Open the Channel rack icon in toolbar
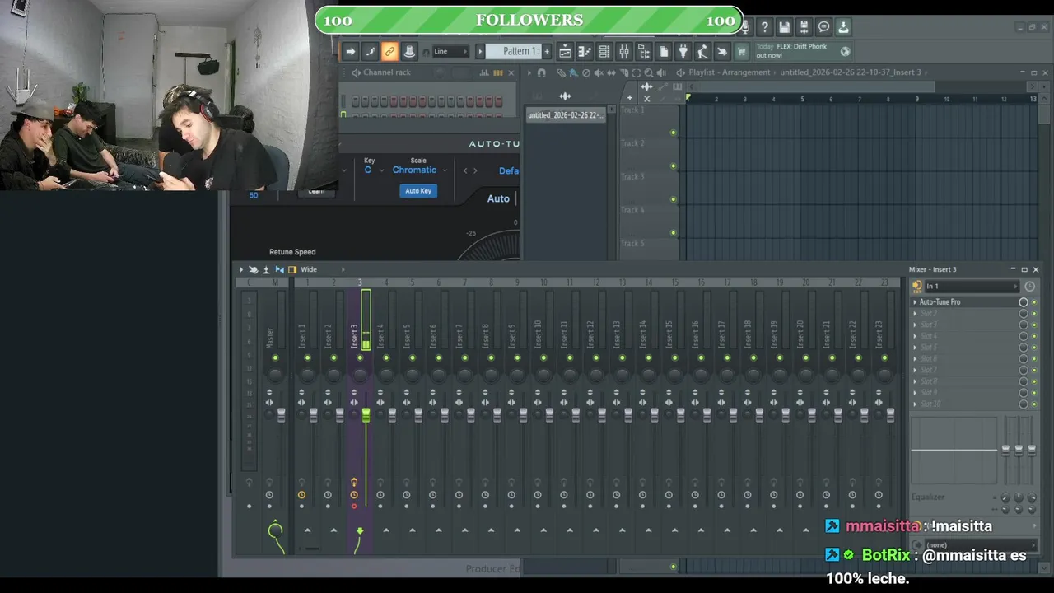The height and width of the screenshot is (593, 1054). click(x=604, y=51)
